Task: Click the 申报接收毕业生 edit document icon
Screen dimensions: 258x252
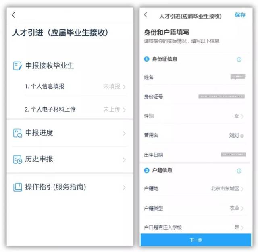Action: point(17,66)
